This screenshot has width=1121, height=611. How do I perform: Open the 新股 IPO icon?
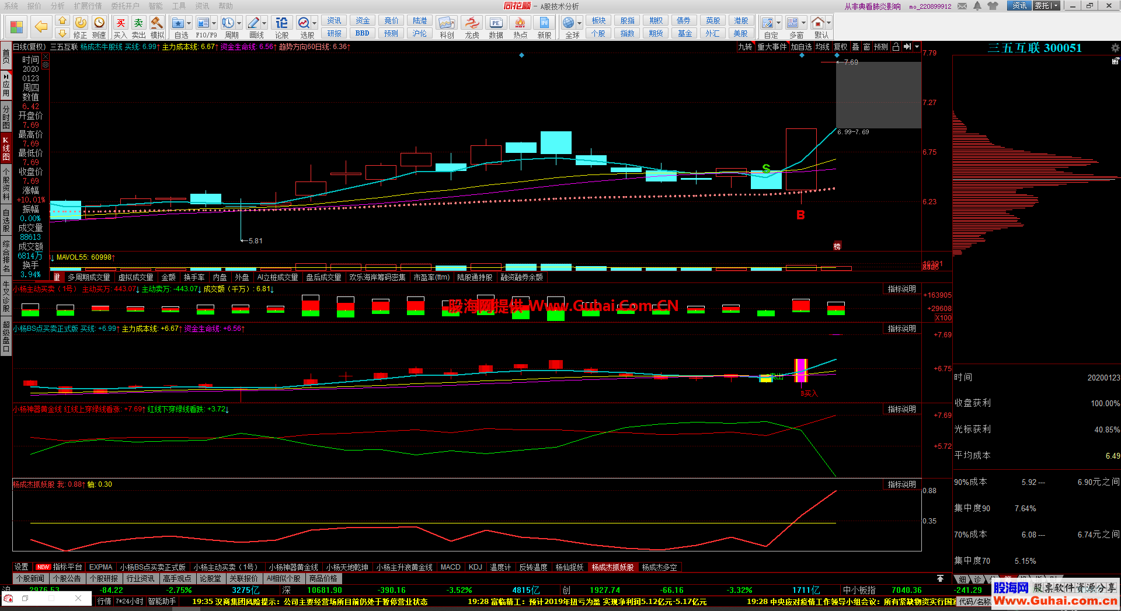[544, 26]
